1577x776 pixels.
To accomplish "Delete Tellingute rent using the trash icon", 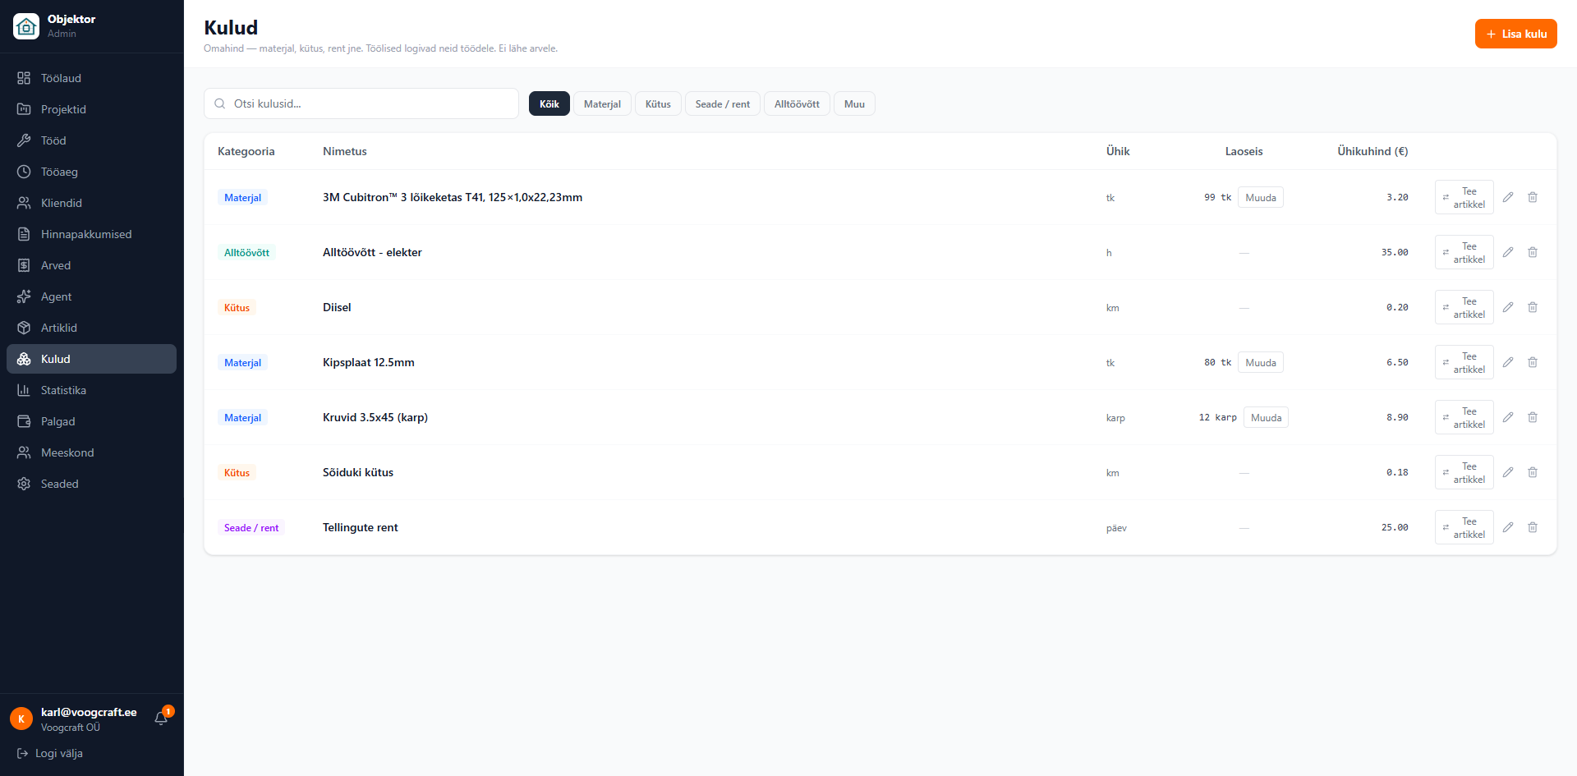I will click(1533, 527).
